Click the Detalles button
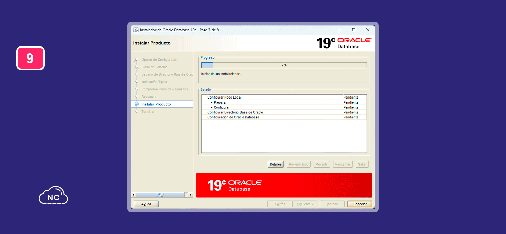The width and height of the screenshot is (506, 234). (x=276, y=164)
